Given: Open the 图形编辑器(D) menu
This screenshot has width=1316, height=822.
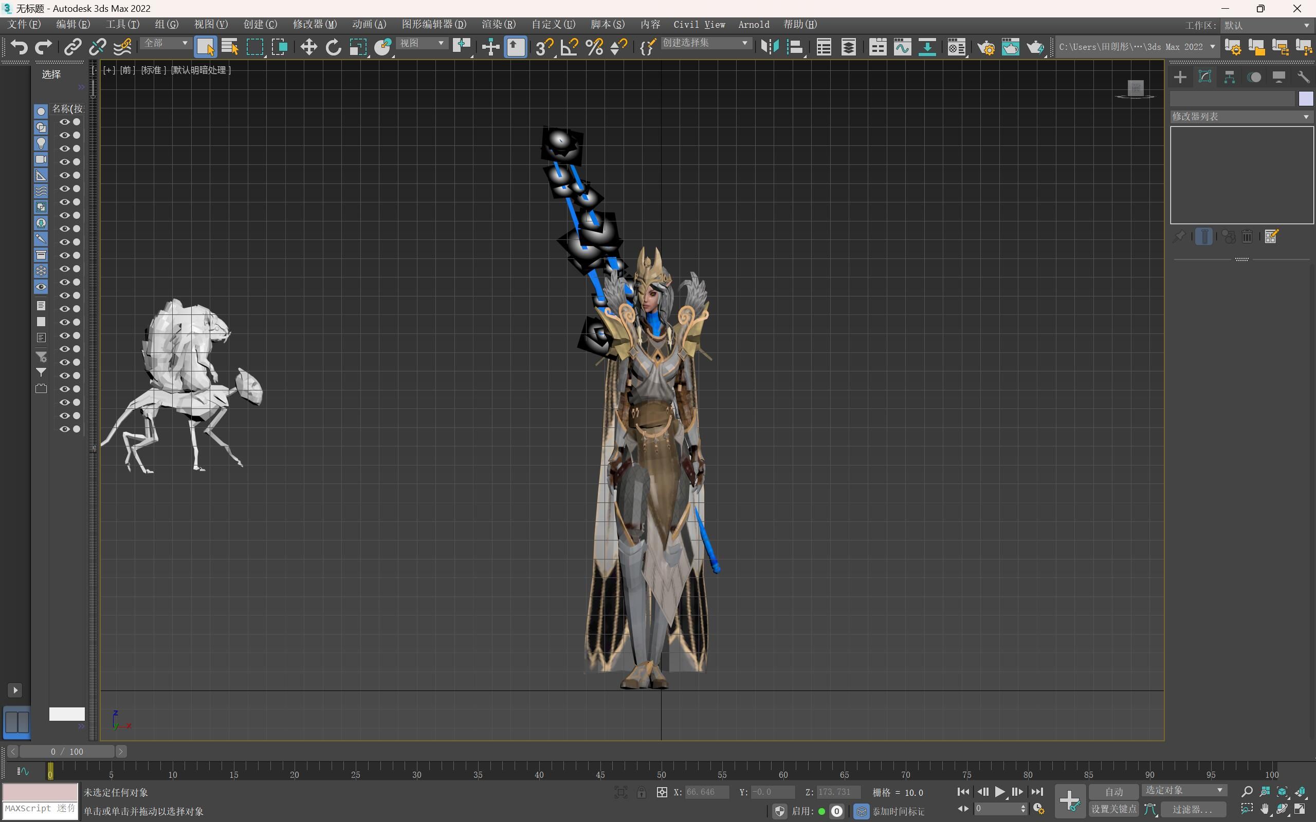Looking at the screenshot, I should point(434,25).
